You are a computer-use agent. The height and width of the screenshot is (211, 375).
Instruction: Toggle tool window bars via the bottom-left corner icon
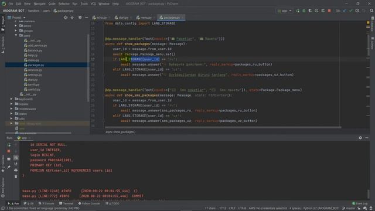(2, 209)
